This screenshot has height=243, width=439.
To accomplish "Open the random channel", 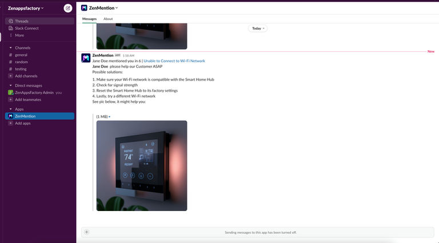I will pos(39,62).
